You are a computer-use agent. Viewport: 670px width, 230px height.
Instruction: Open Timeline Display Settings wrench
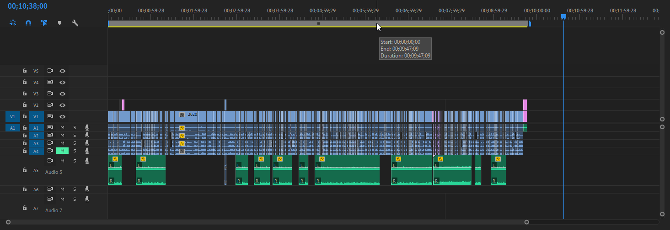(75, 22)
